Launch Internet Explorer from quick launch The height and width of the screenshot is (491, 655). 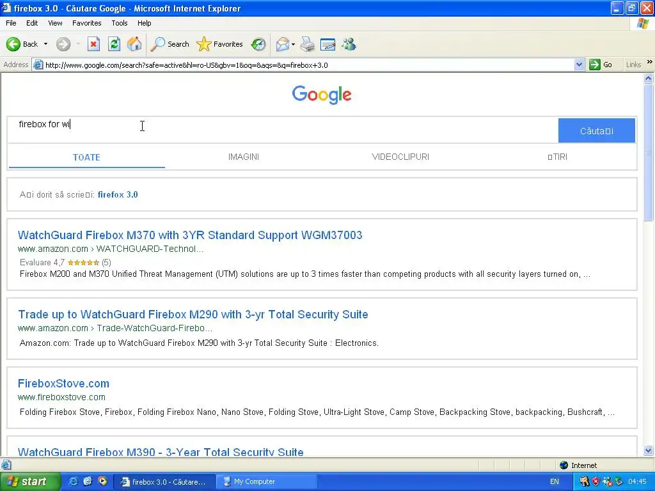(73, 481)
